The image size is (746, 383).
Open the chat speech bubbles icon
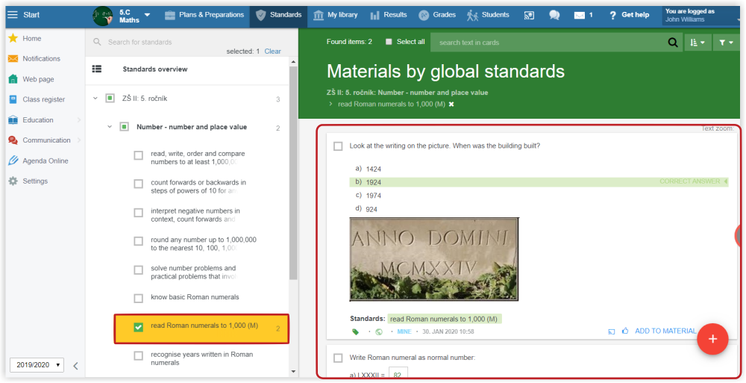click(554, 15)
